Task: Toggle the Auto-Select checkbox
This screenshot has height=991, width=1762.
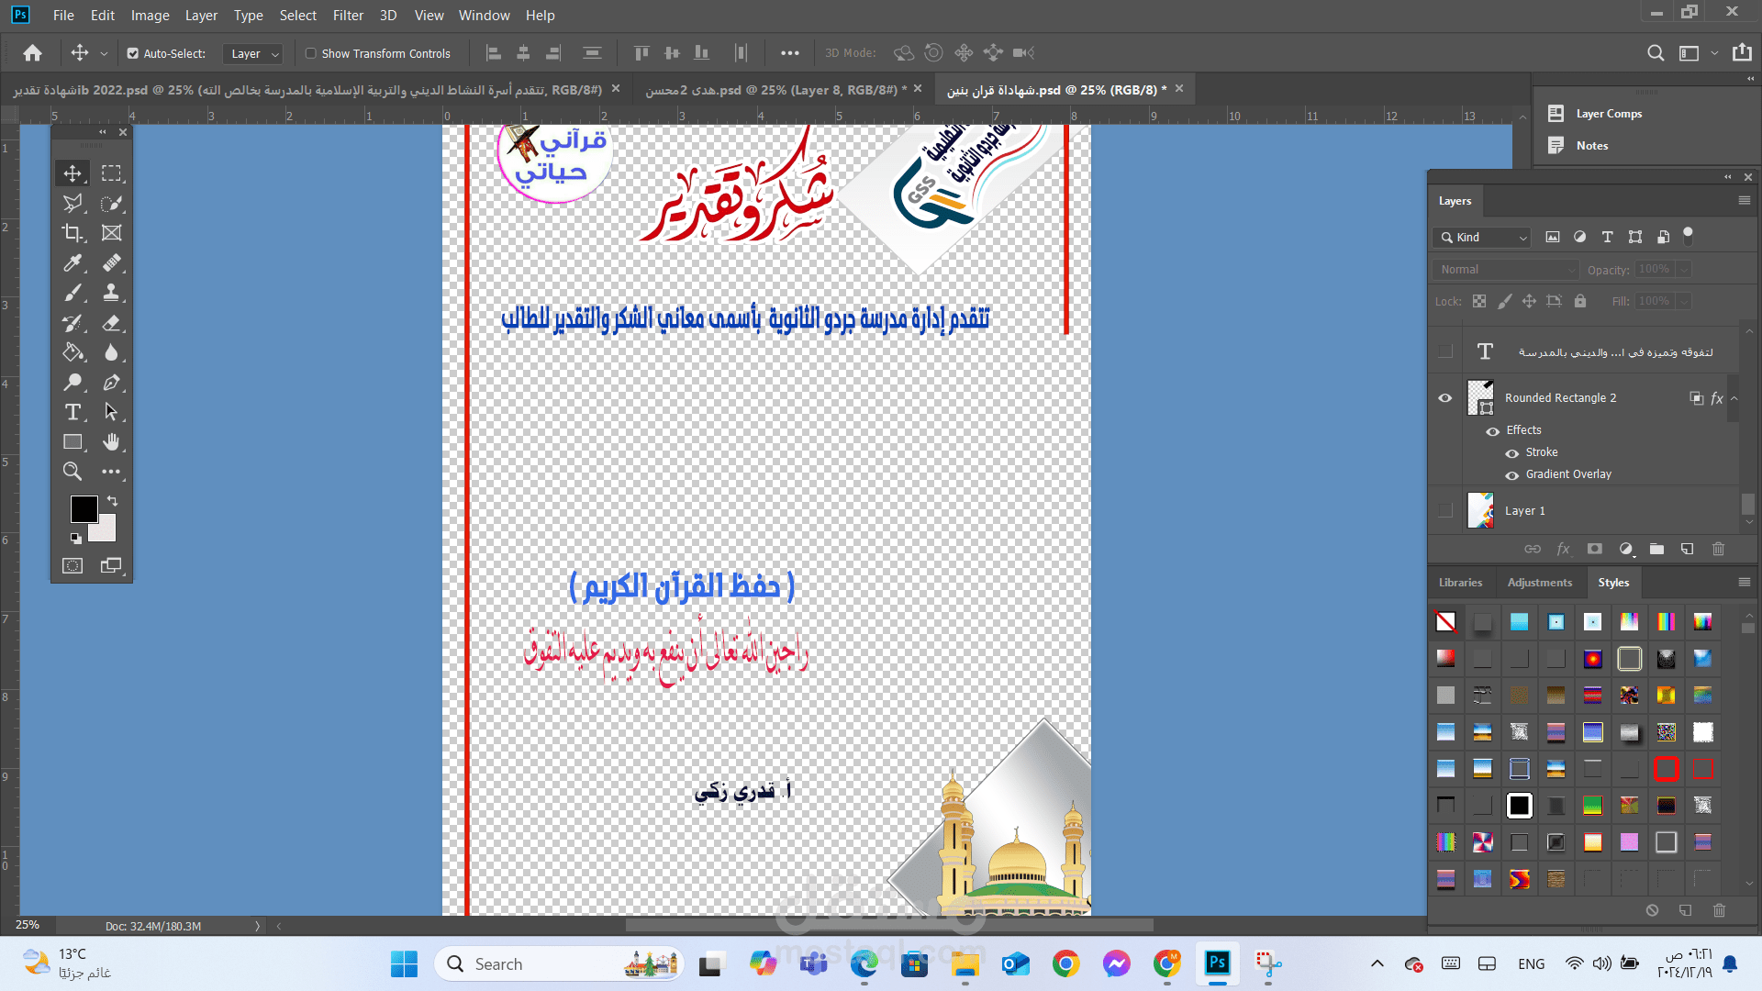Action: click(x=133, y=53)
